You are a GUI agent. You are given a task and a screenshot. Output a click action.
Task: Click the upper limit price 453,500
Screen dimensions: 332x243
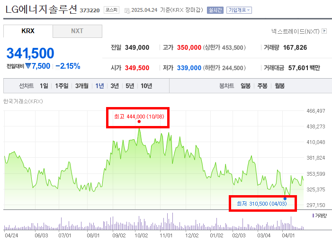(x=233, y=47)
